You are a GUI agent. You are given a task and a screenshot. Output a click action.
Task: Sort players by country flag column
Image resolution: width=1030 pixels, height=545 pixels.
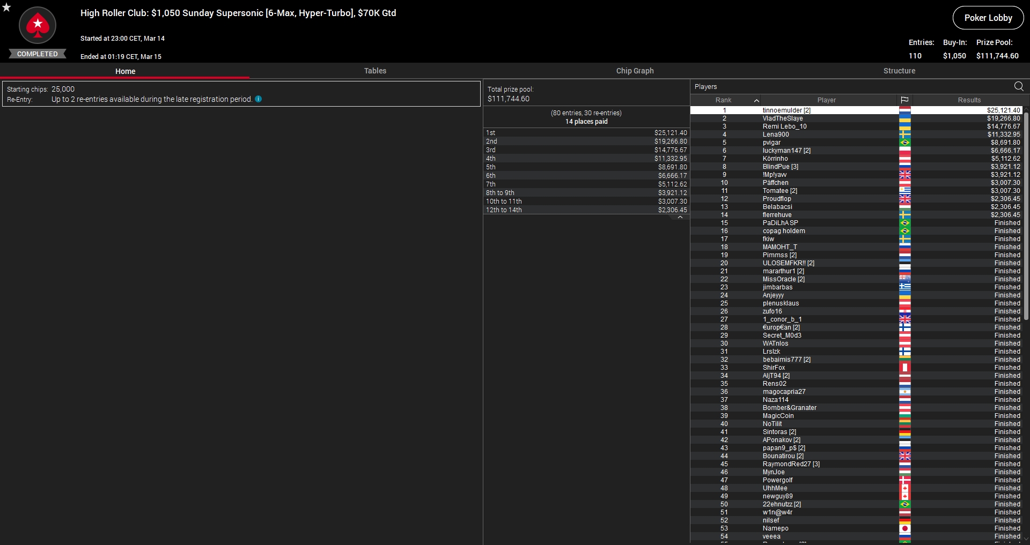(904, 100)
